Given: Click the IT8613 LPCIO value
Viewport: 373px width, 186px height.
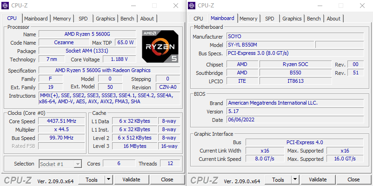Looking at the screenshot, I should [x=295, y=80].
